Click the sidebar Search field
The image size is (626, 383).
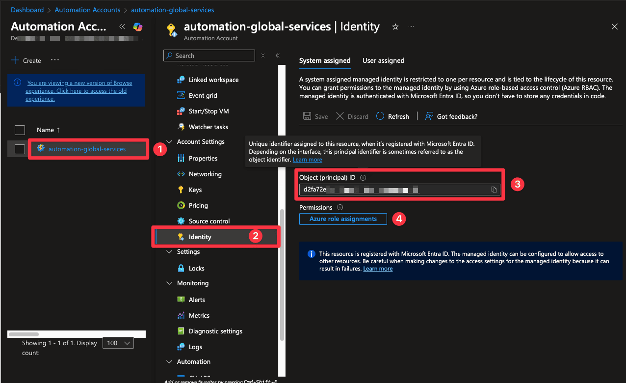coord(209,55)
